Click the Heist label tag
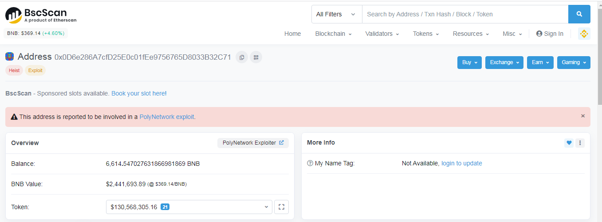Viewport: 602px width, 222px height. [14, 70]
